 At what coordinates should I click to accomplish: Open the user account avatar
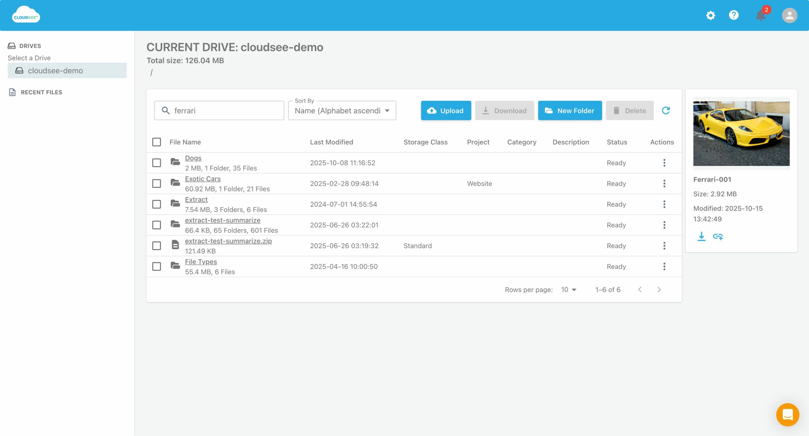[x=789, y=15]
